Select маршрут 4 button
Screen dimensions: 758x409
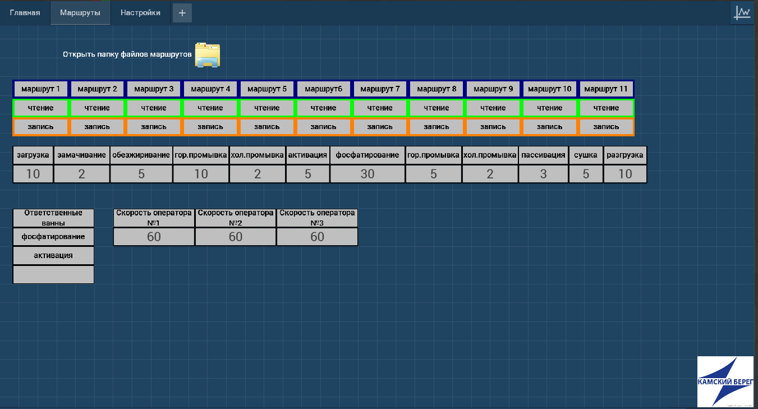pyautogui.click(x=210, y=89)
